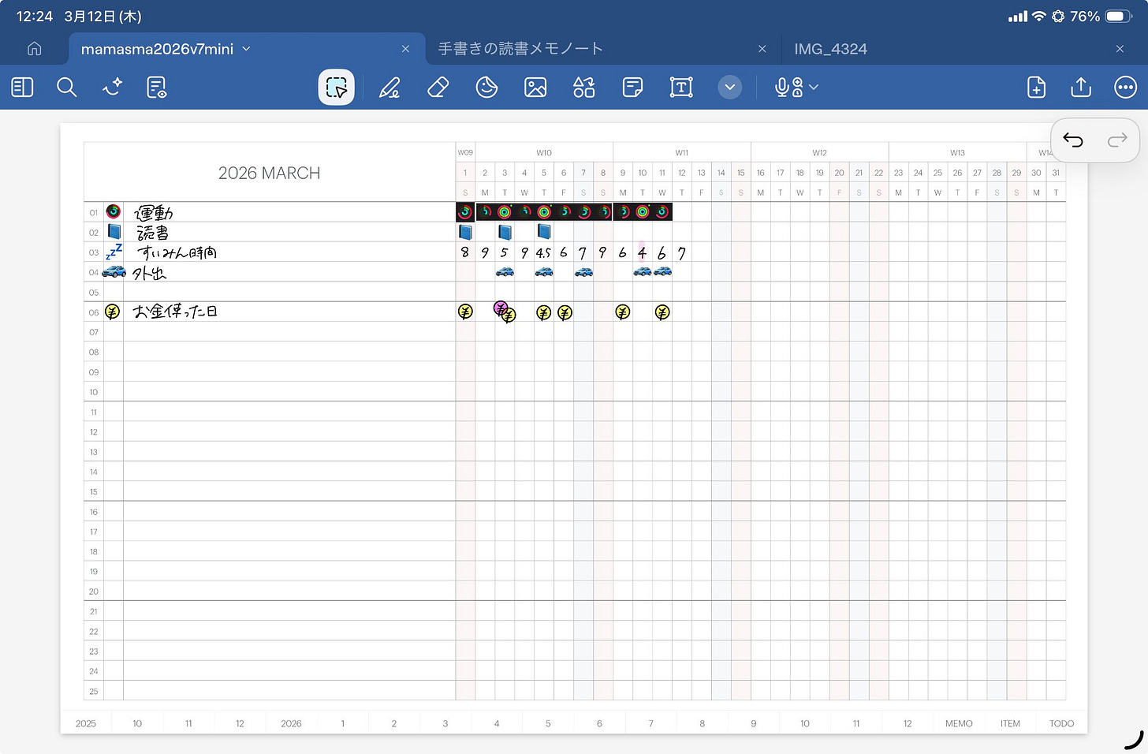This screenshot has width=1148, height=754.
Task: Tap the car sticker beside 外出 label
Action: click(x=114, y=271)
